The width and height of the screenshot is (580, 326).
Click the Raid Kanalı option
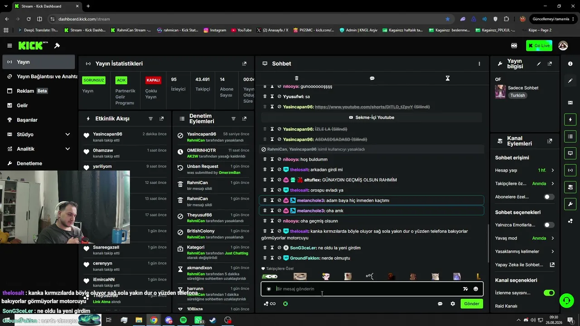pyautogui.click(x=506, y=306)
